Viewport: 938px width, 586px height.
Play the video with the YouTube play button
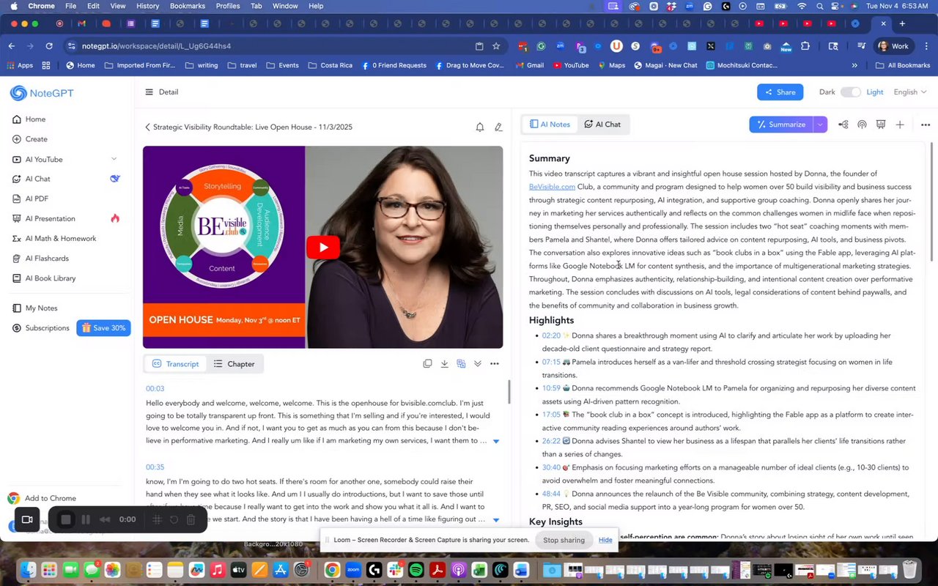click(323, 247)
